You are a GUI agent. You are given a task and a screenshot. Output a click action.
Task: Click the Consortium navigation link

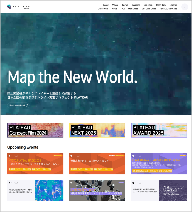pyautogui.click(x=103, y=9)
